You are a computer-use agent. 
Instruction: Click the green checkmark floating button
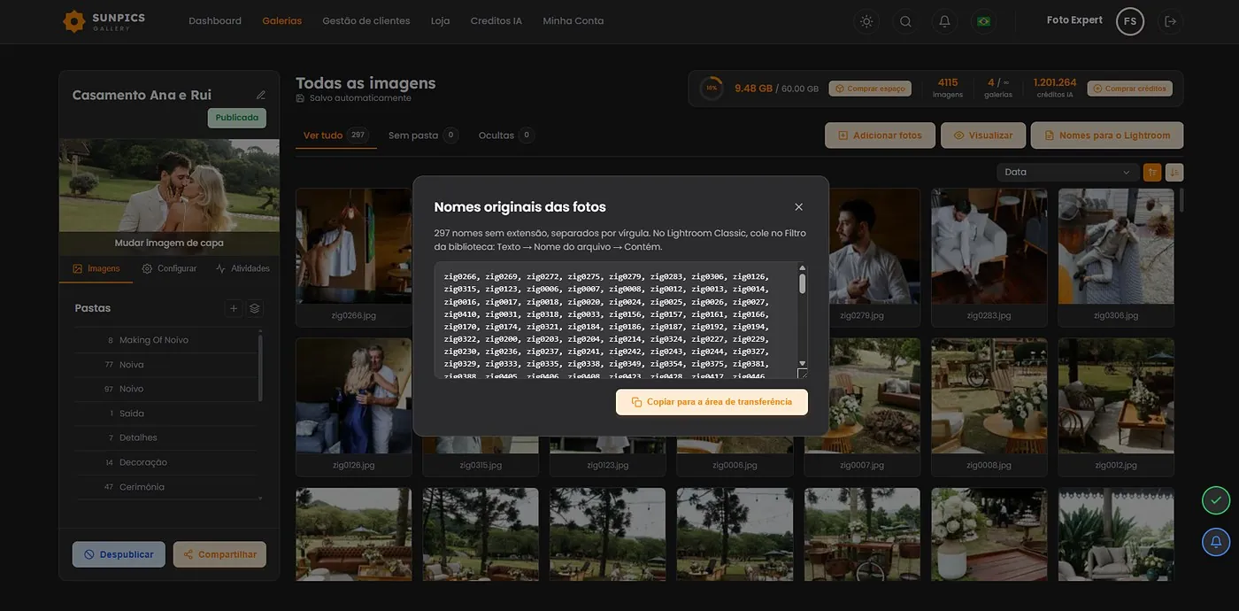click(1216, 500)
